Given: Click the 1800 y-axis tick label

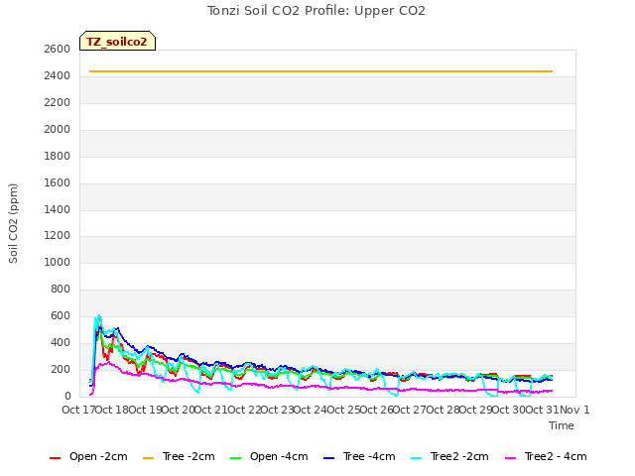Looking at the screenshot, I should pyautogui.click(x=58, y=156).
